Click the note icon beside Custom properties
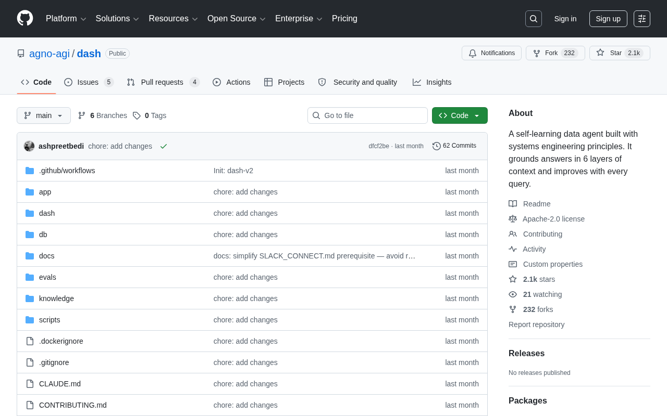Screen dimensions: 667x416 tap(513, 264)
